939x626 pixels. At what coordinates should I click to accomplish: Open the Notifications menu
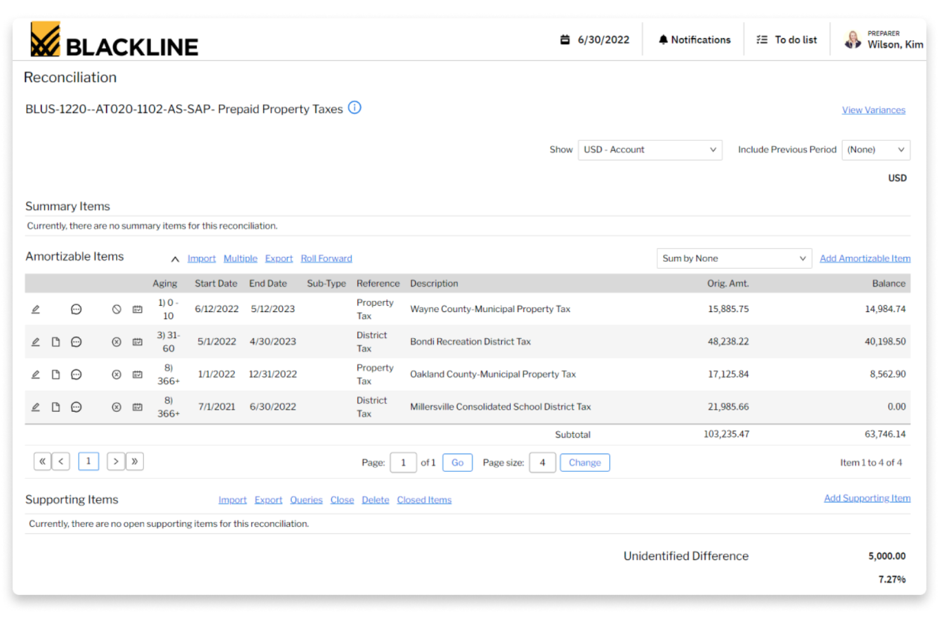[x=695, y=39]
